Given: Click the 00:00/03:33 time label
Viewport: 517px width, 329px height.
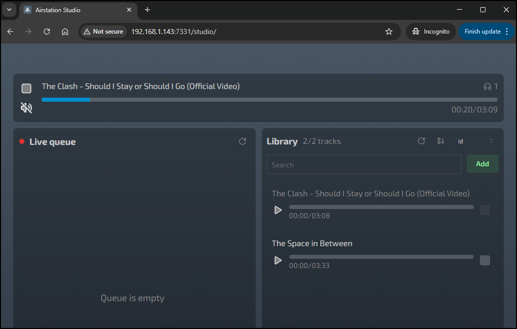Looking at the screenshot, I should point(309,266).
